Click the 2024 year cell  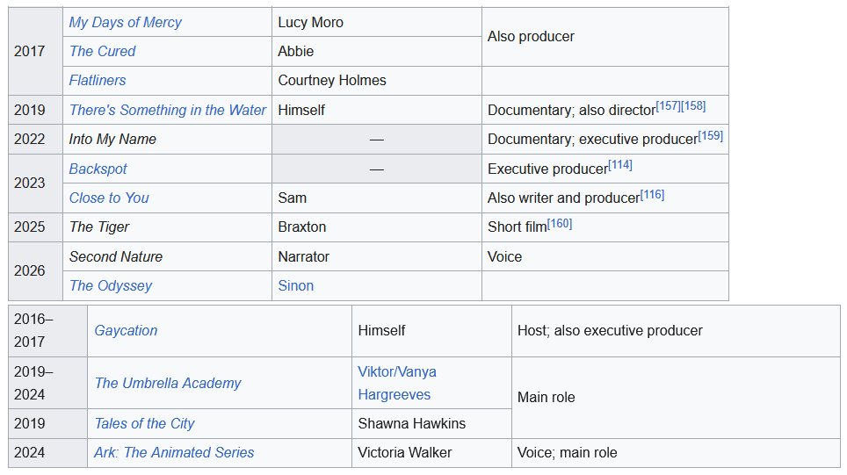48,452
